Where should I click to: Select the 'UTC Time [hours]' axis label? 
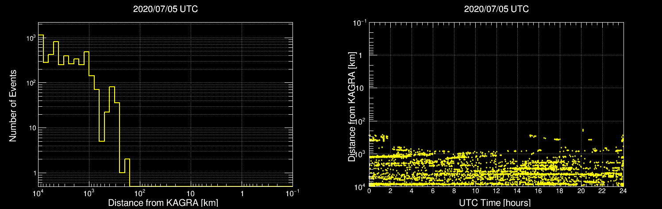[496, 203]
